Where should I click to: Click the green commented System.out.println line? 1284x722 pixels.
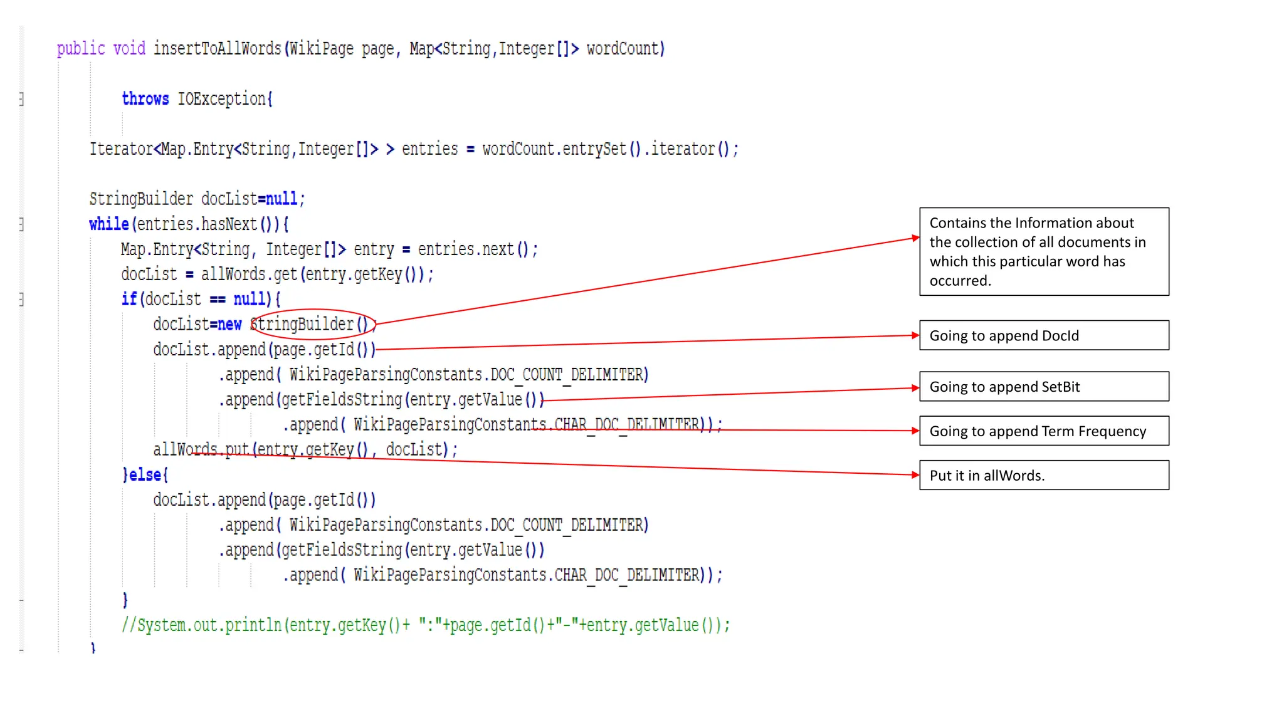[x=426, y=625]
